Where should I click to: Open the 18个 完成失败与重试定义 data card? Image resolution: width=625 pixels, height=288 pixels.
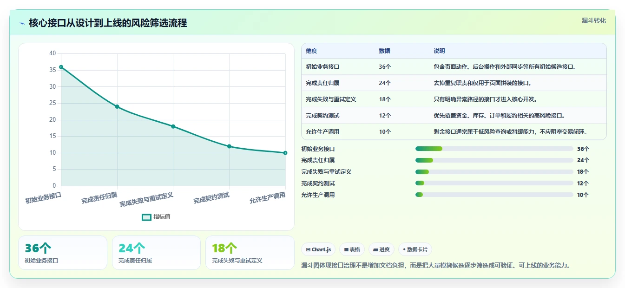[250, 253]
